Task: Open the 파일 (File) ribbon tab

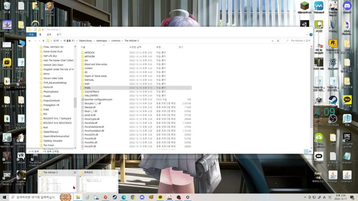Action: (x=31, y=35)
